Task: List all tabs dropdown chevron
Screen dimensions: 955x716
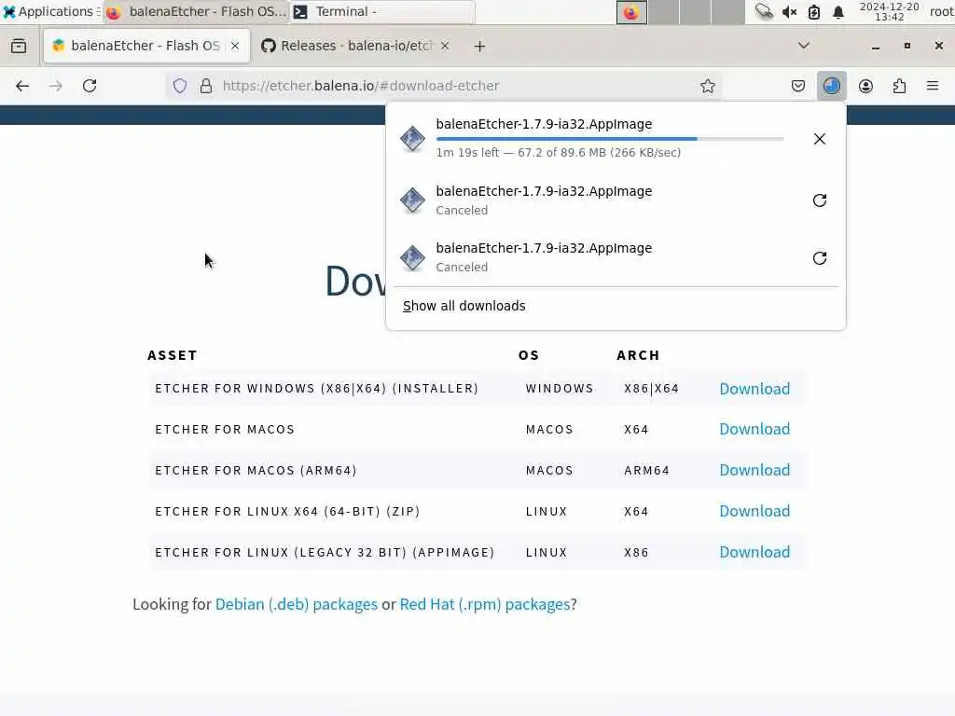Action: (803, 46)
